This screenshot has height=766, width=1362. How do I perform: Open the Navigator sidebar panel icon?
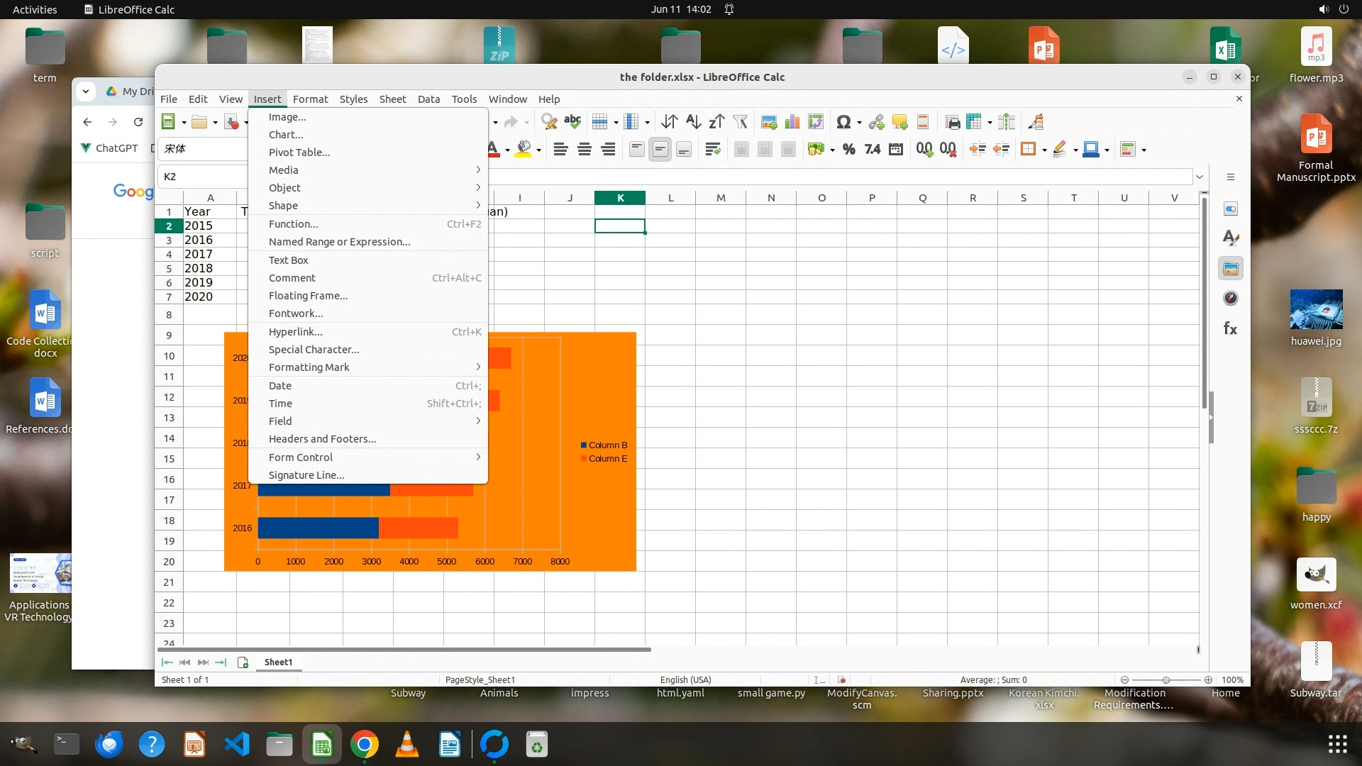(x=1231, y=299)
